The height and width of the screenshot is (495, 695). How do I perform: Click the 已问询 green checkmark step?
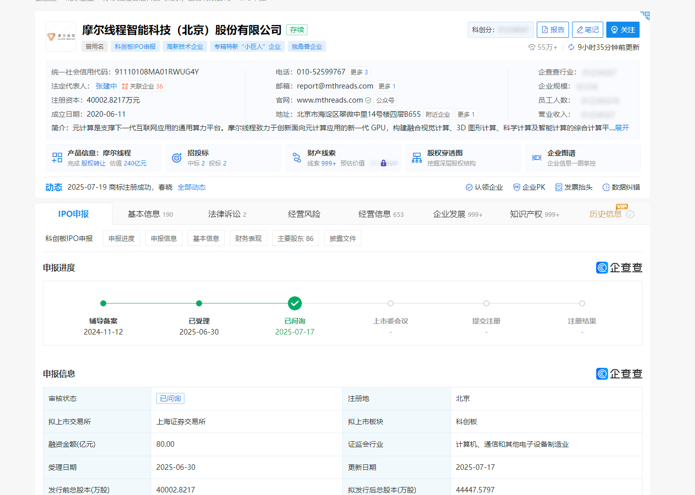click(295, 303)
